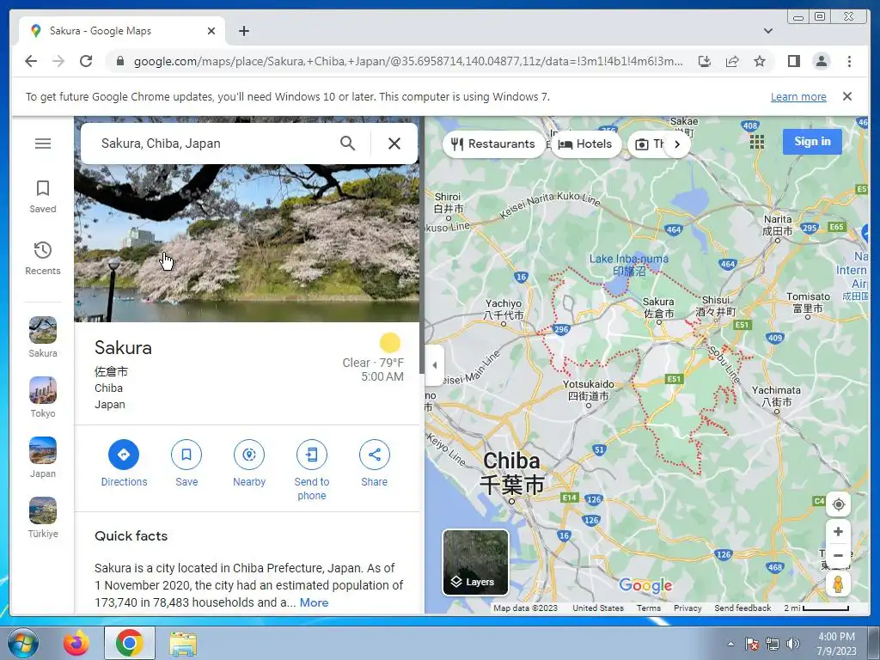
Task: Clear the Sakura search box
Action: pyautogui.click(x=394, y=144)
